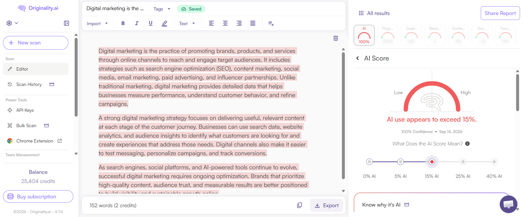Copy text with the copy icon
This screenshot has width=523, height=217.
click(299, 205)
